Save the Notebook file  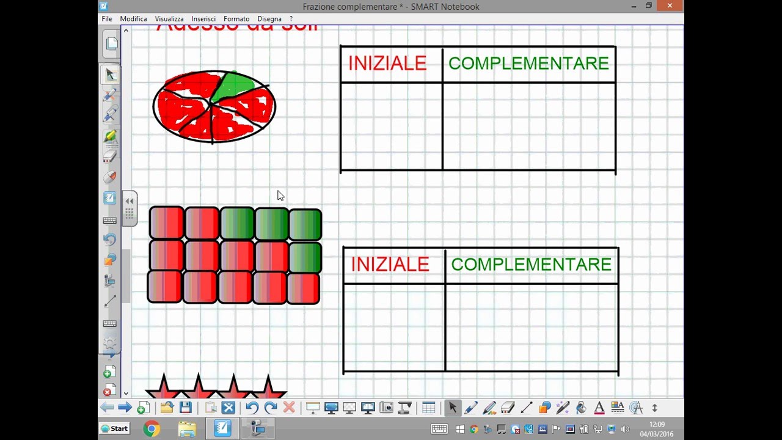tap(186, 408)
